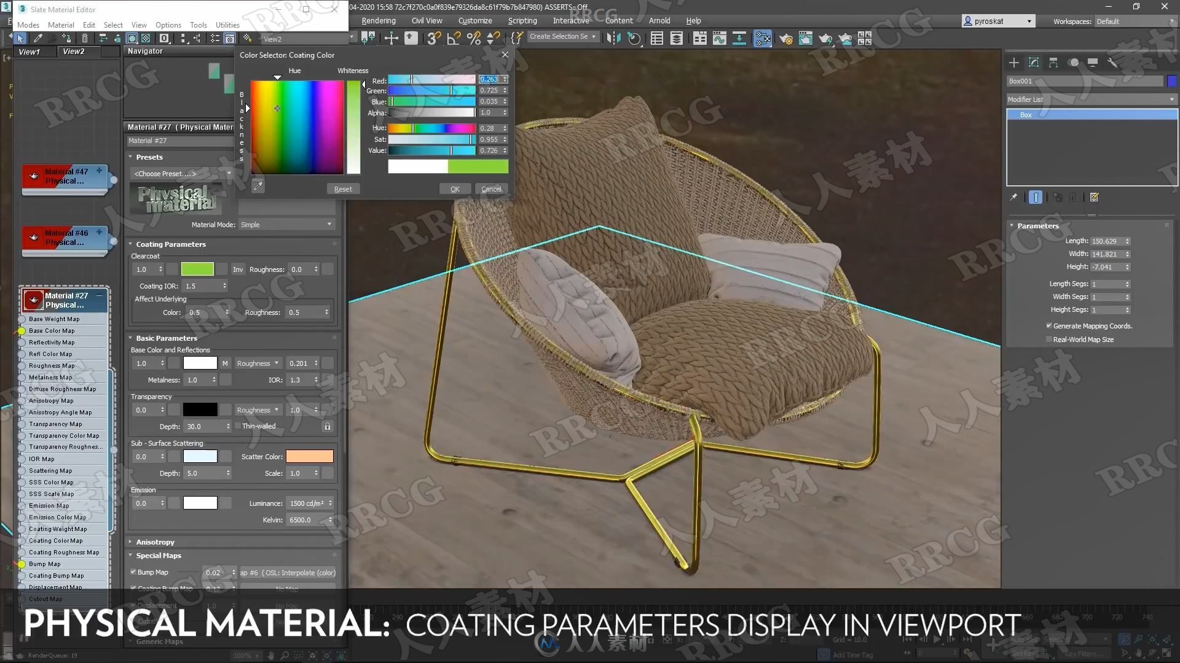This screenshot has width=1180, height=663.
Task: Toggle the 3D Snaps icon
Action: (433, 38)
